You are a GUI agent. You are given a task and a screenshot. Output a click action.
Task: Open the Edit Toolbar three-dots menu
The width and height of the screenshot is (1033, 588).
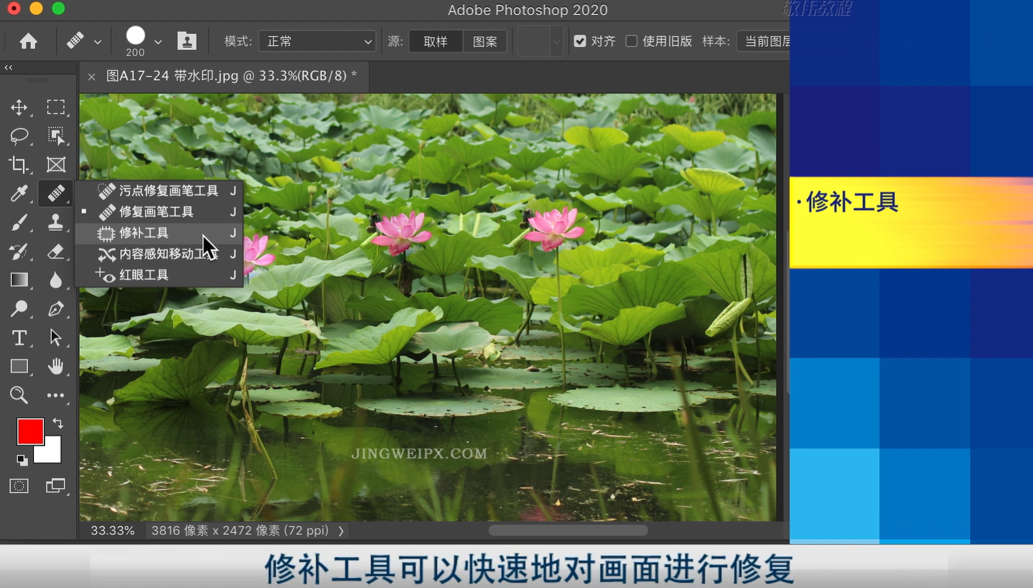[56, 395]
